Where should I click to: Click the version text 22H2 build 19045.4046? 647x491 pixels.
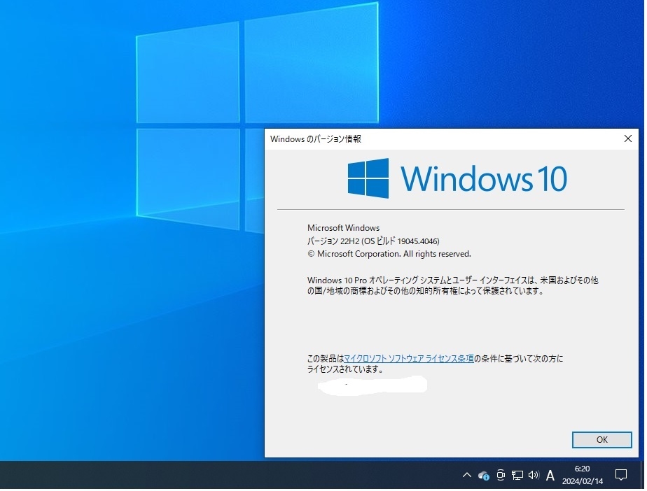click(x=375, y=243)
